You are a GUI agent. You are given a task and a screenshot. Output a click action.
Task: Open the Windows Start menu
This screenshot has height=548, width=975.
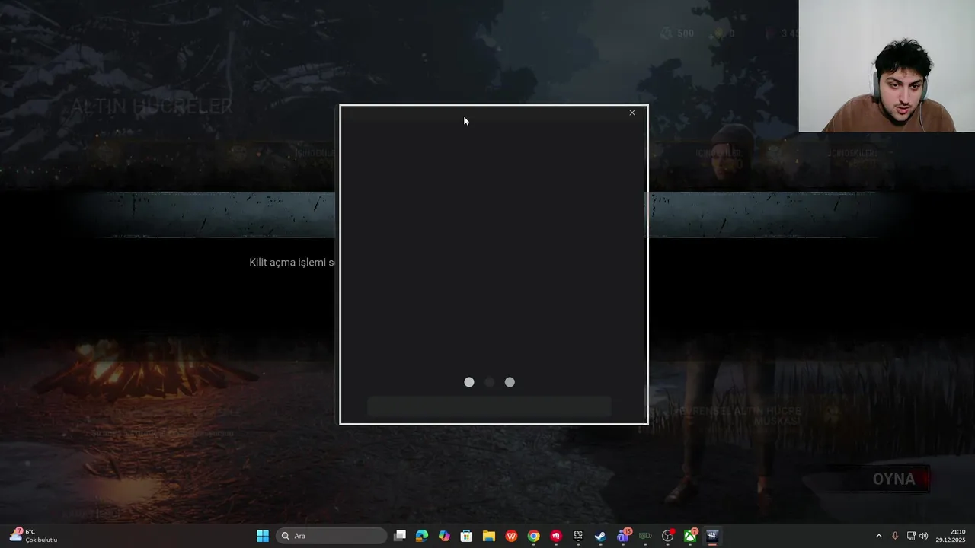(263, 536)
